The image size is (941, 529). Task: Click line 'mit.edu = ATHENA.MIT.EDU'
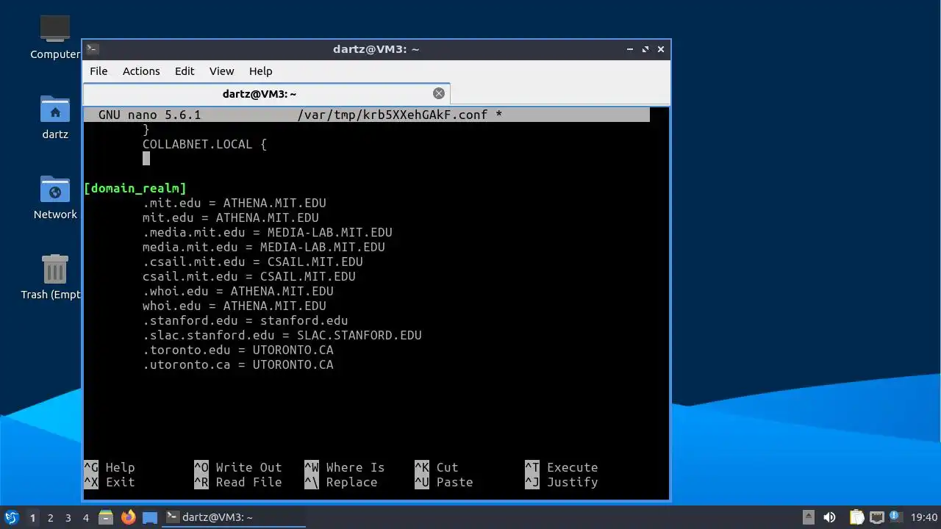(x=230, y=217)
